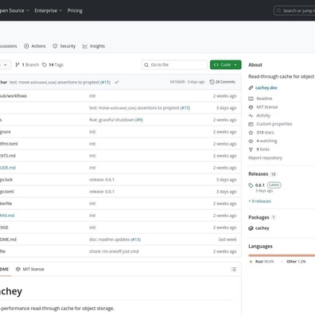Open the first 'release: 0.6.1' commit message

tap(102, 180)
